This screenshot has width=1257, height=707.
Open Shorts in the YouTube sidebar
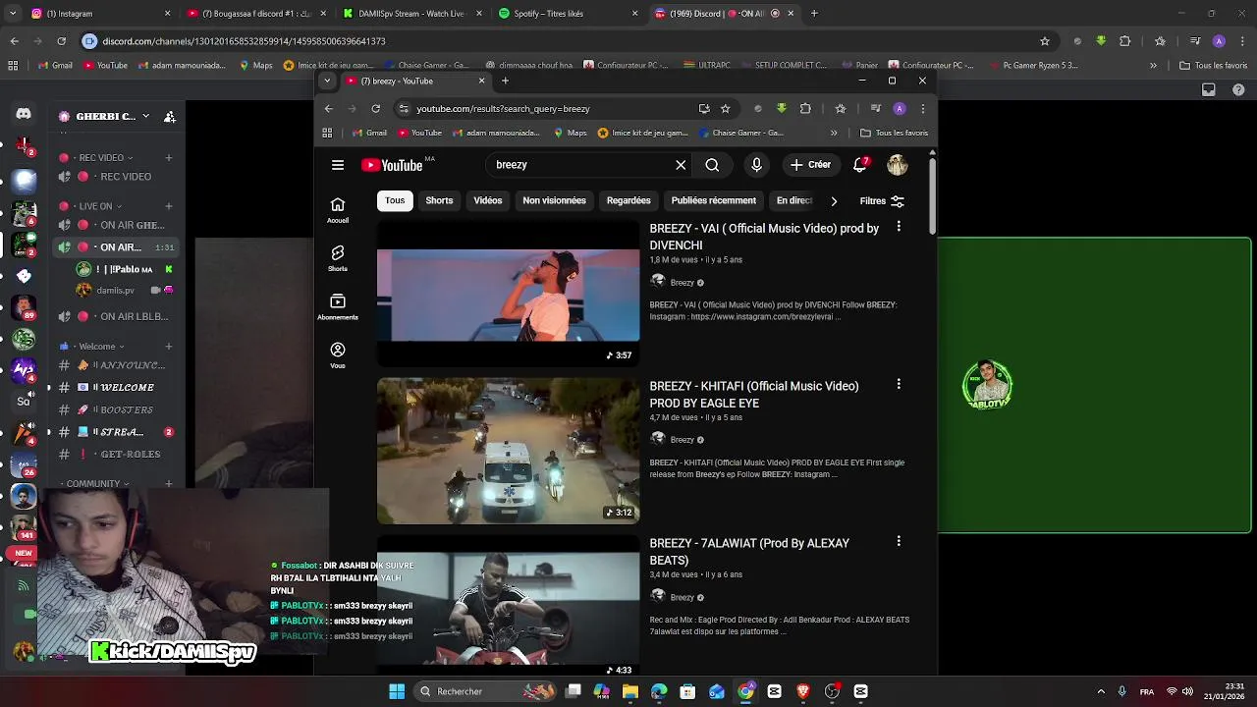point(338,258)
